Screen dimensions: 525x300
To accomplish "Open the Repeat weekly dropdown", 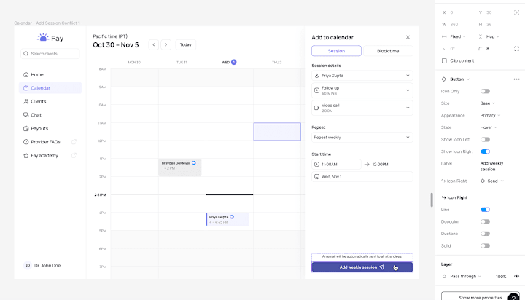I will point(362,138).
